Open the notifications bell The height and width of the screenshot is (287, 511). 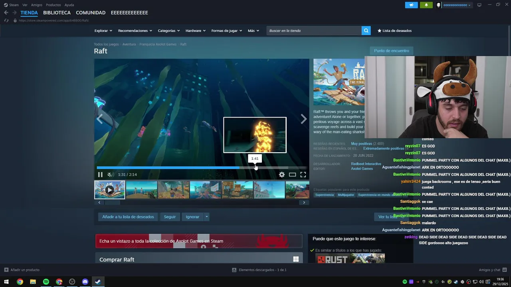[x=426, y=5]
